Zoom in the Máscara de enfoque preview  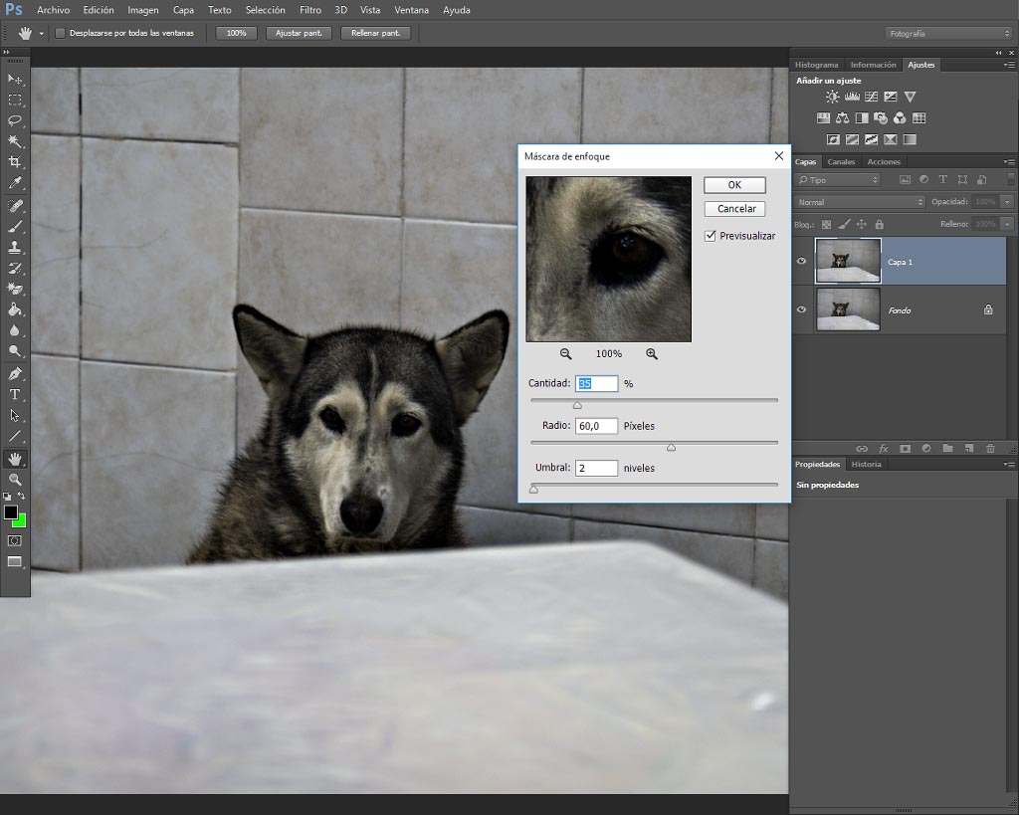click(x=651, y=354)
